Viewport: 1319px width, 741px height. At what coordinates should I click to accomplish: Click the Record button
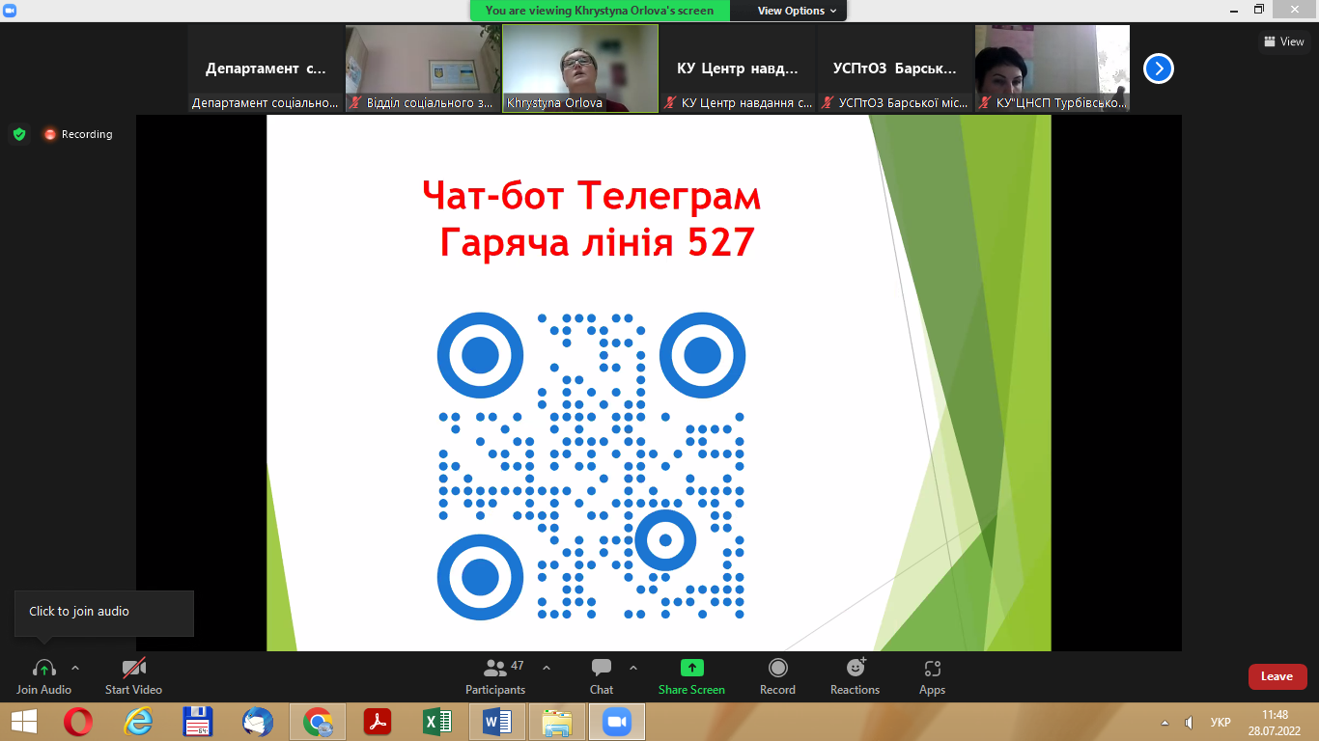tap(777, 675)
